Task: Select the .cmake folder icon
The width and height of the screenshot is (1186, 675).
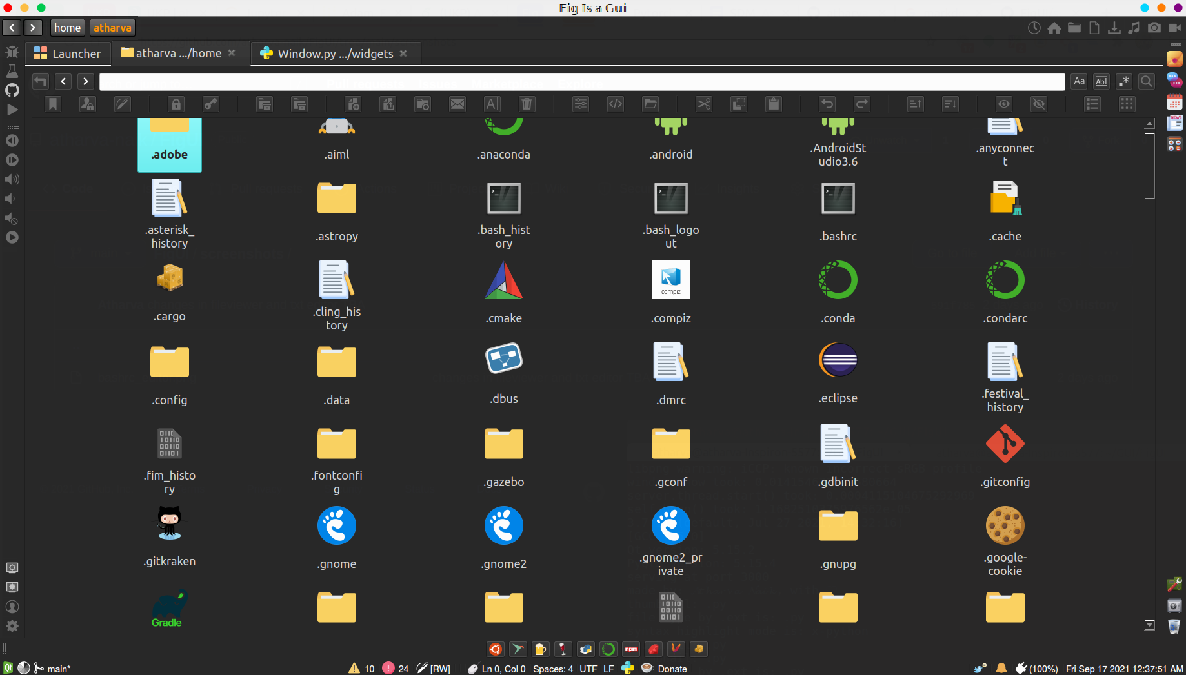Action: [x=504, y=280]
